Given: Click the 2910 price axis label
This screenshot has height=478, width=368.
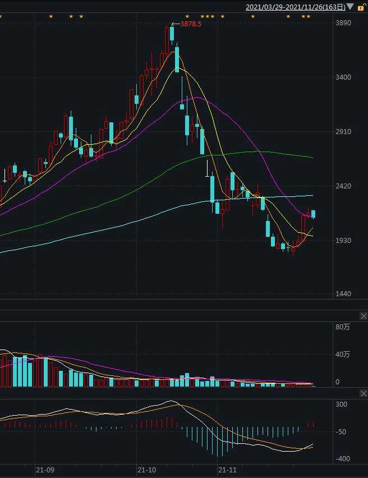Looking at the screenshot, I should (x=343, y=132).
